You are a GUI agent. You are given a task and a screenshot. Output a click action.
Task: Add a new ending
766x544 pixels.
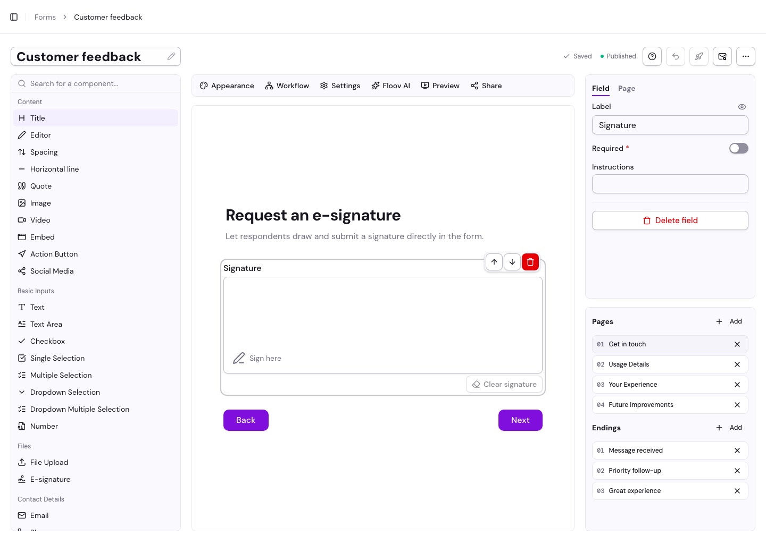(x=729, y=428)
